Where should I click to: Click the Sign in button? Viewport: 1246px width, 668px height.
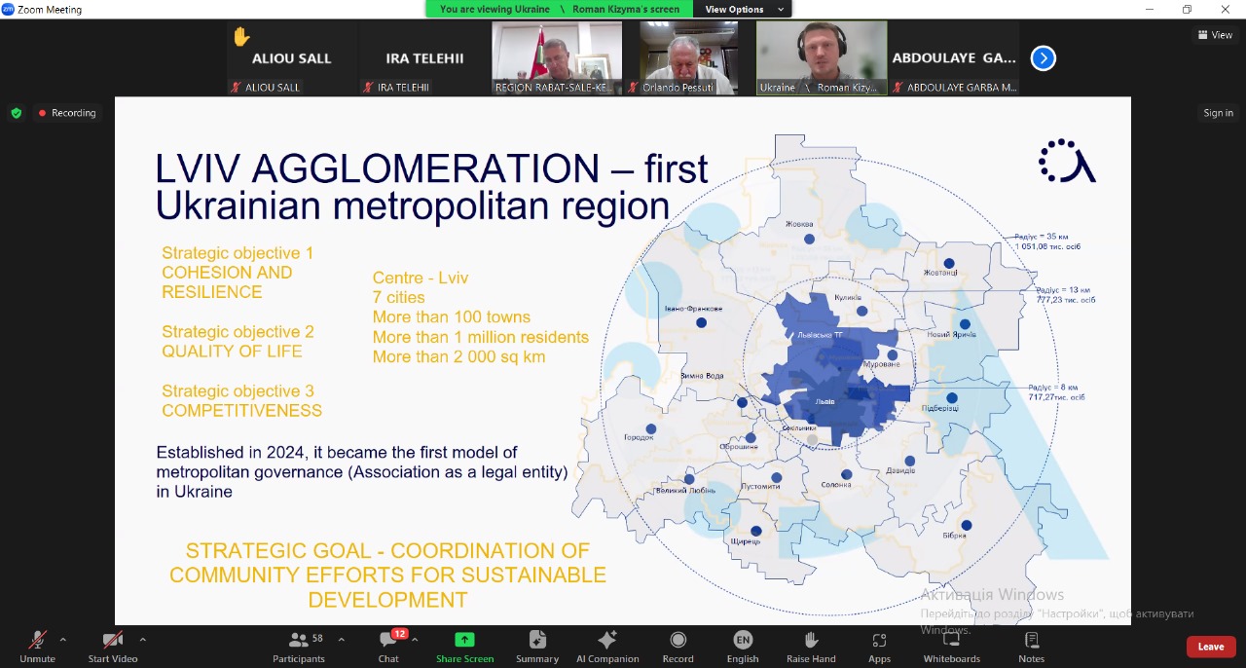(x=1218, y=113)
